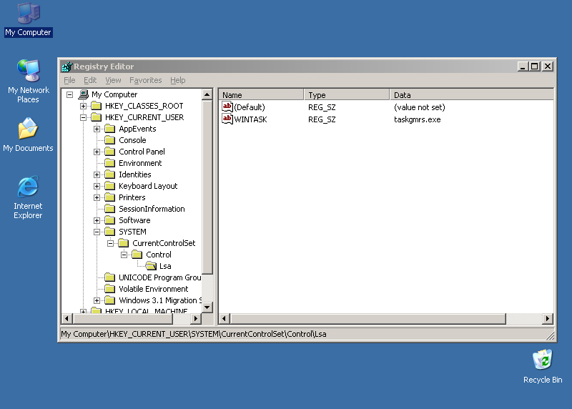Minimize the Registry Editor window
Image resolution: width=572 pixels, height=409 pixels.
tap(523, 66)
